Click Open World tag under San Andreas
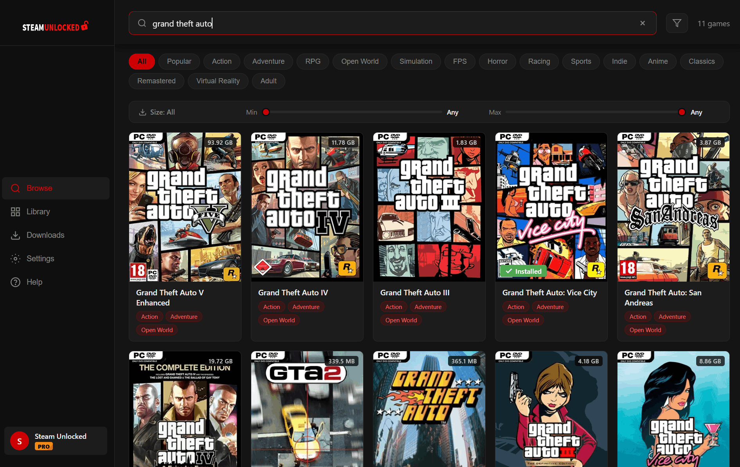This screenshot has width=740, height=467. point(645,330)
